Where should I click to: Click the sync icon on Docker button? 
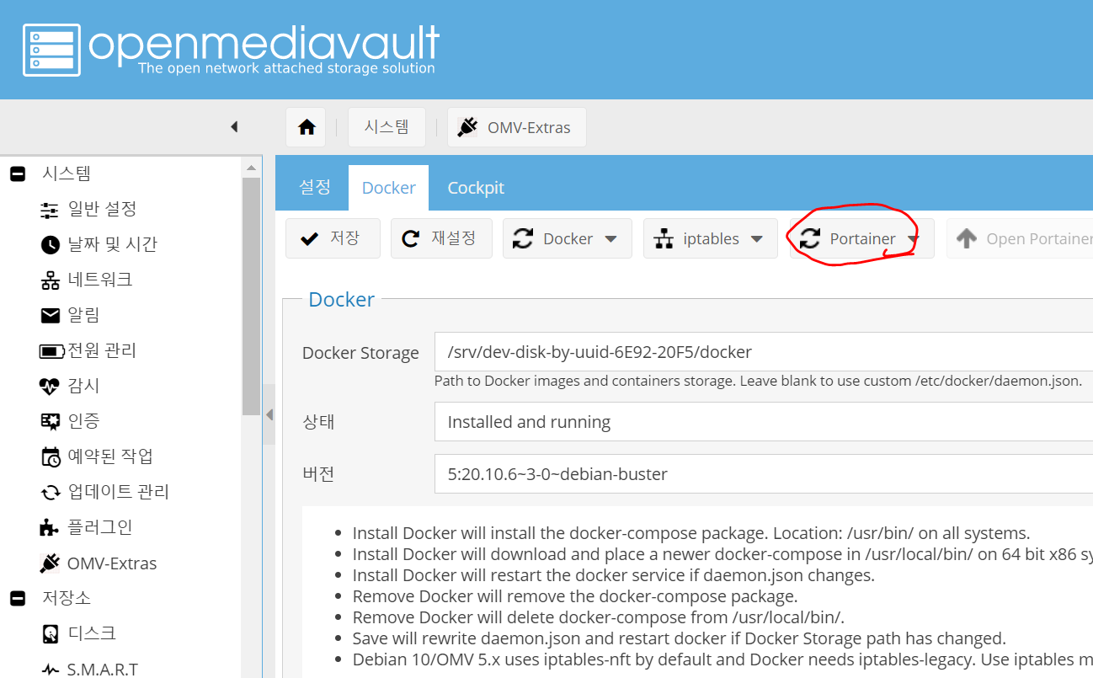(523, 239)
